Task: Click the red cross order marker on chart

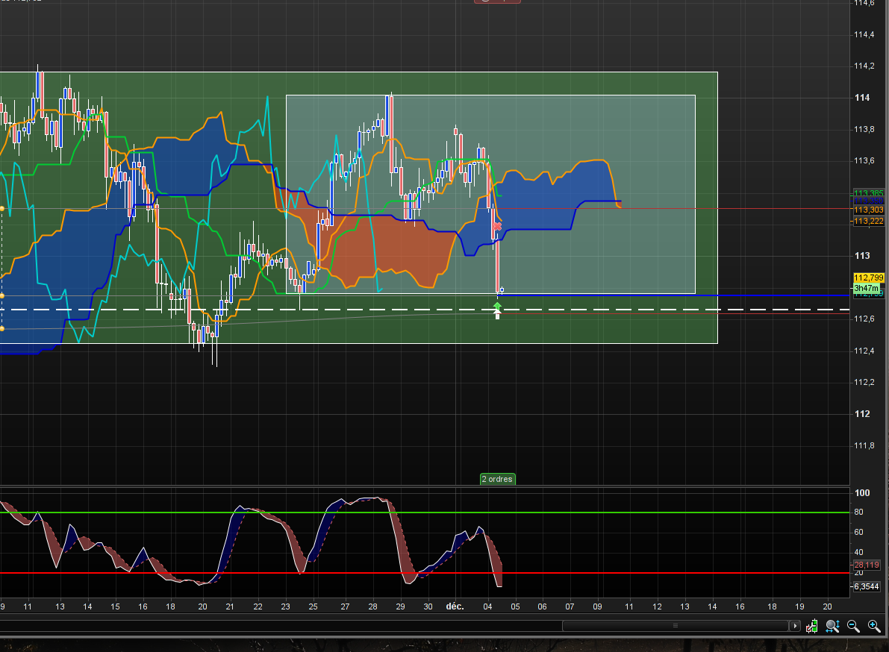Action: [x=497, y=227]
